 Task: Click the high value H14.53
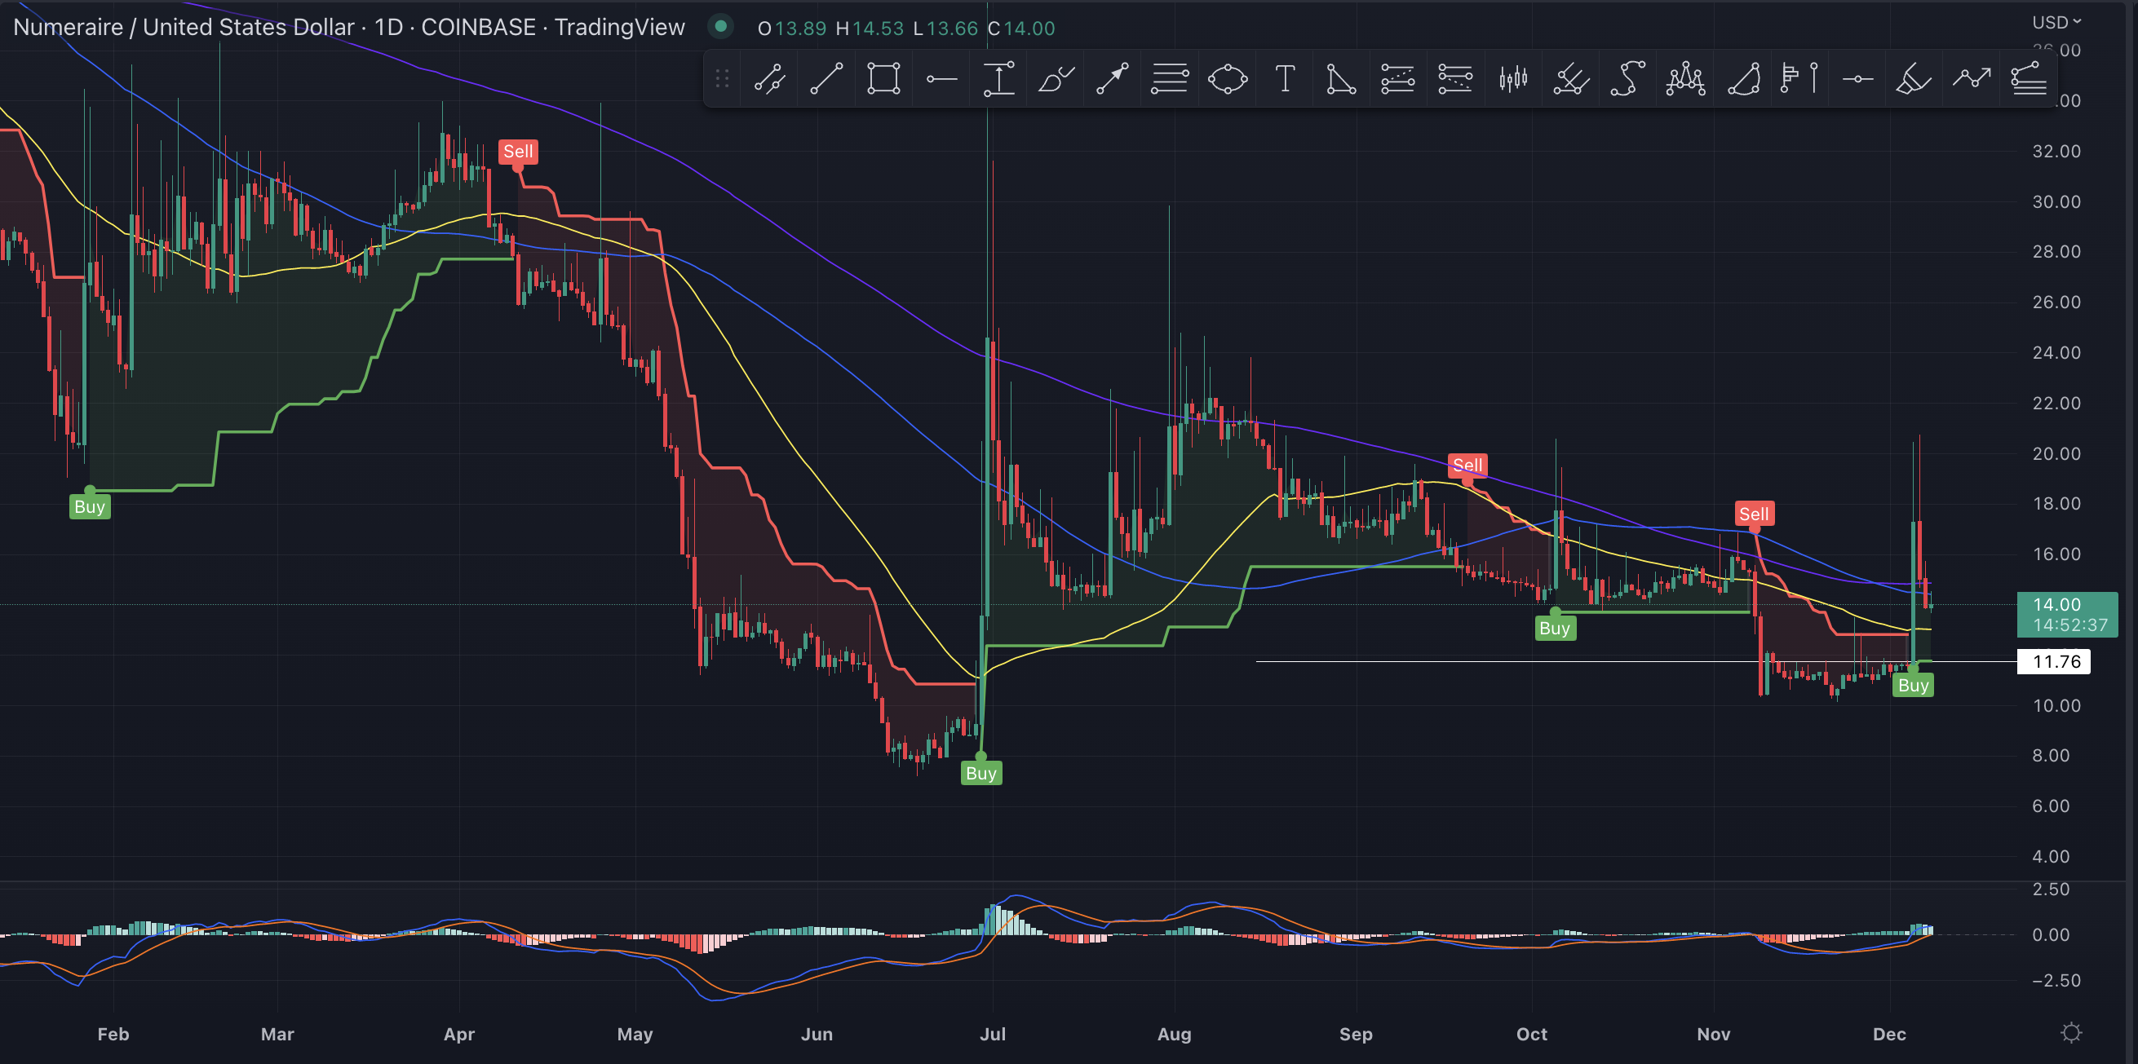869,29
